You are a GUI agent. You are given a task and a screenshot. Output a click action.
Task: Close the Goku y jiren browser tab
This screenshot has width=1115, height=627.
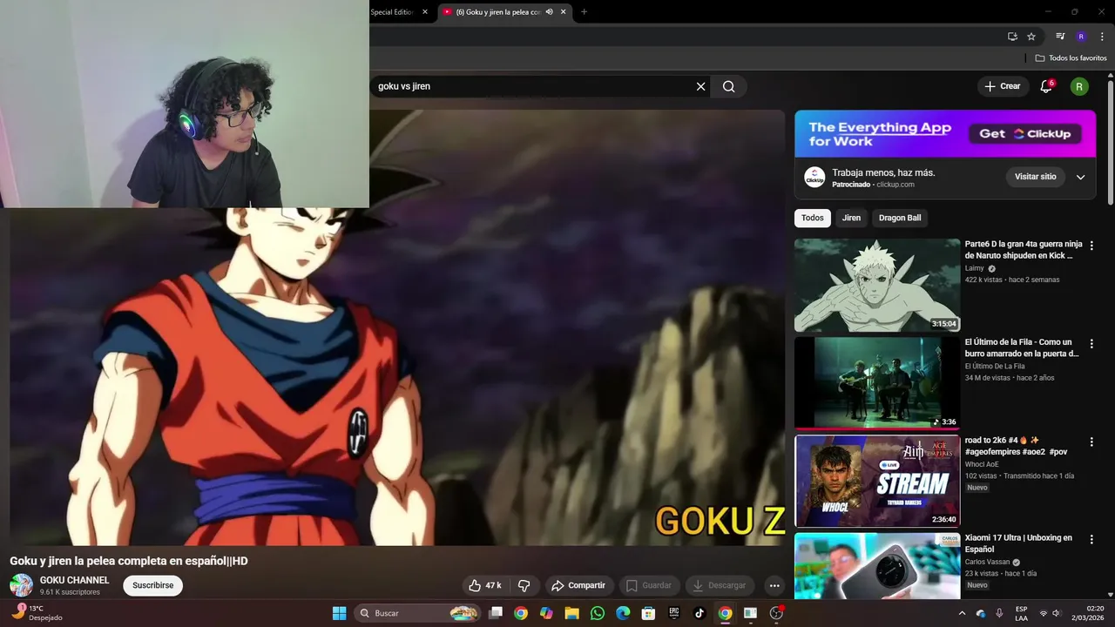click(564, 11)
